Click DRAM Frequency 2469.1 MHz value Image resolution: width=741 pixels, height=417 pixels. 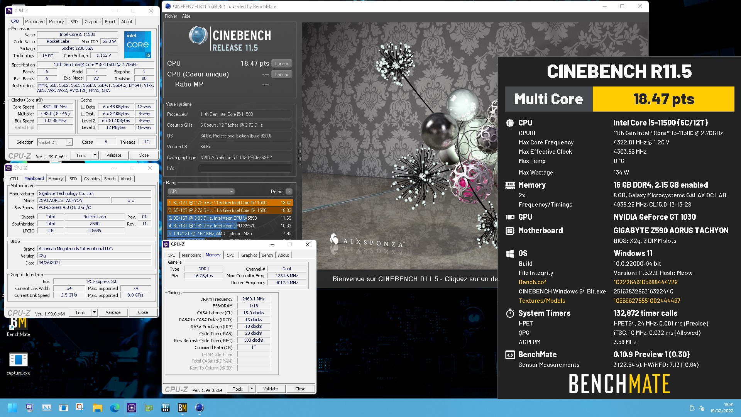(x=254, y=299)
